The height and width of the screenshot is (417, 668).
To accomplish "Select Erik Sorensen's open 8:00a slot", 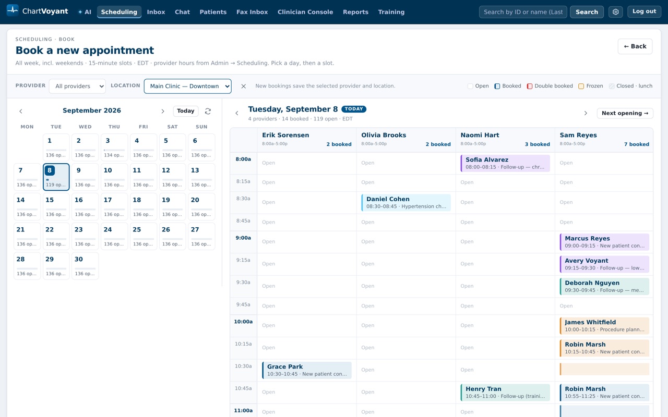I will pyautogui.click(x=307, y=163).
